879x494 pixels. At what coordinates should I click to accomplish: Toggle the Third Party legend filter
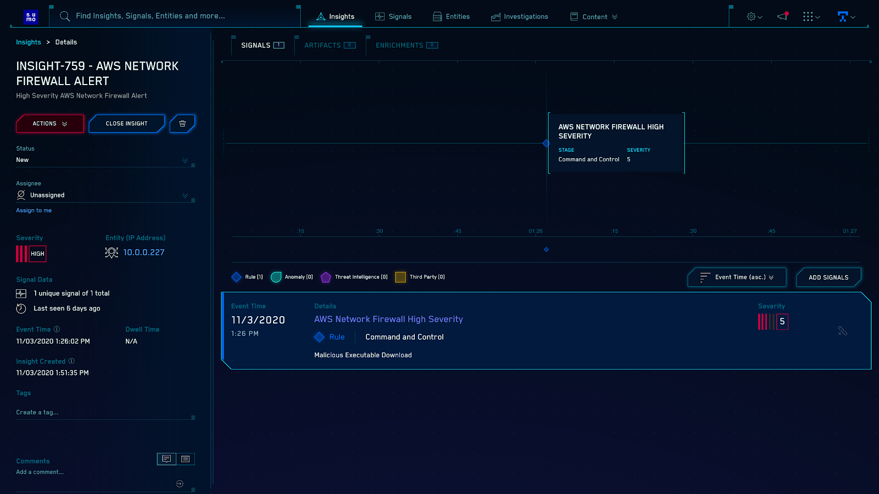[420, 277]
